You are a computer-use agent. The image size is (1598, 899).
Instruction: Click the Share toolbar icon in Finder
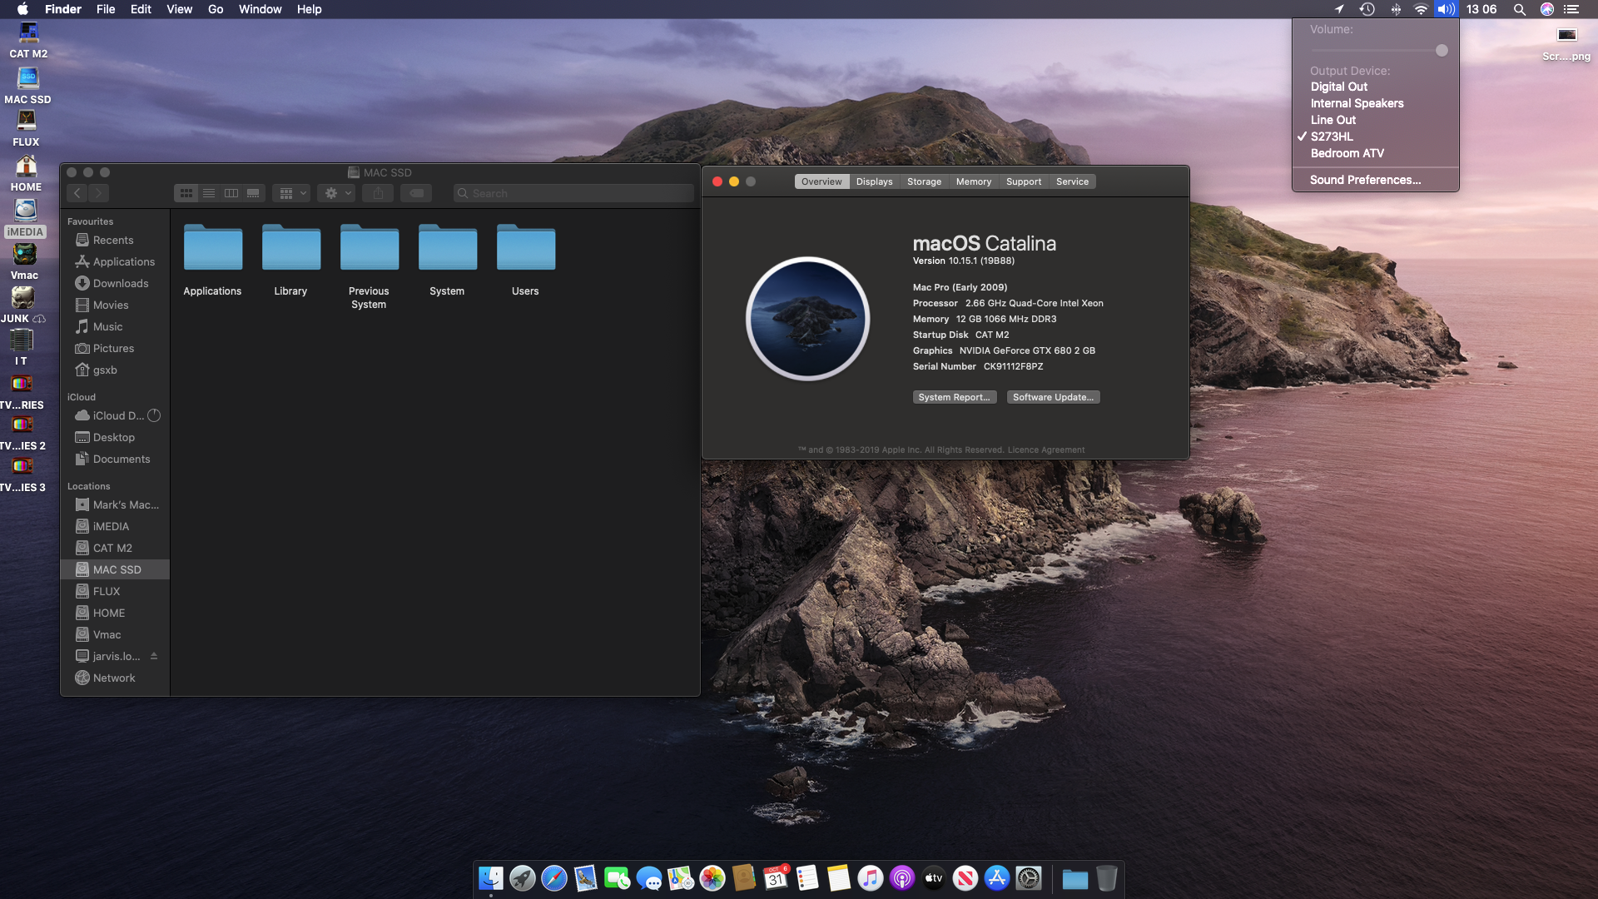click(x=378, y=193)
